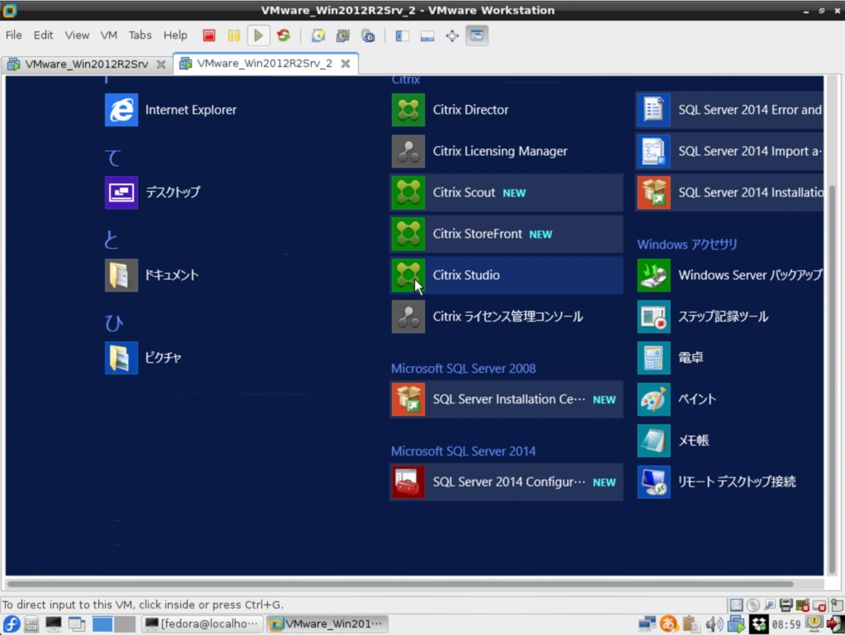
Task: Open SQL Server 2014 Error and usage icon
Action: 654,110
